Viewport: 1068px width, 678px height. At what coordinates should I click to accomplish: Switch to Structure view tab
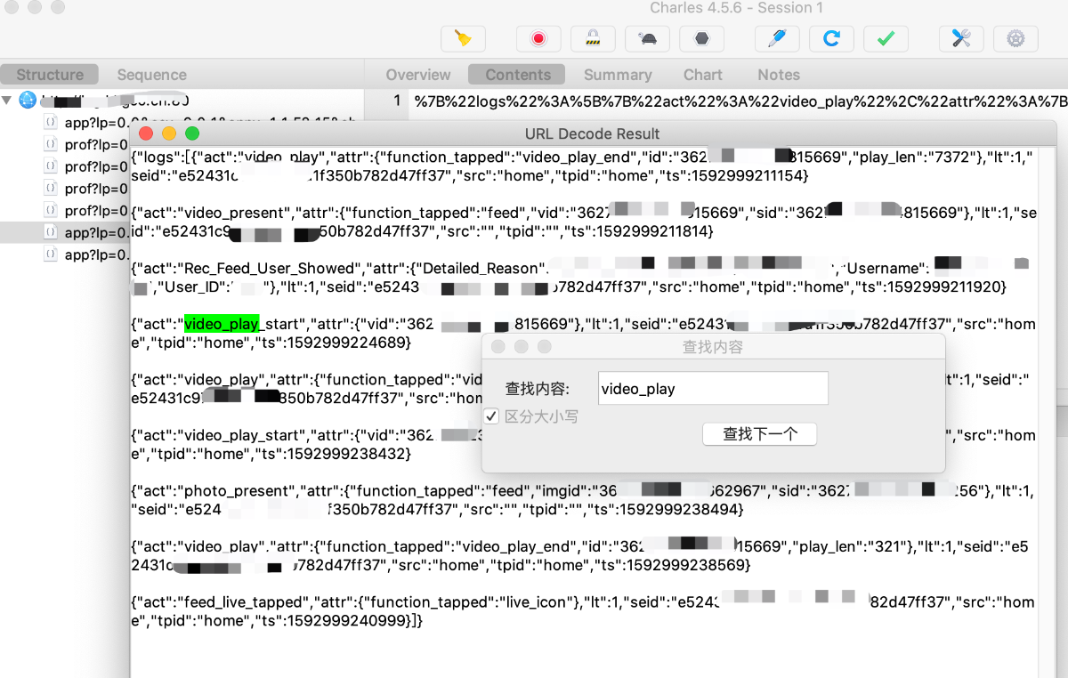pyautogui.click(x=50, y=75)
